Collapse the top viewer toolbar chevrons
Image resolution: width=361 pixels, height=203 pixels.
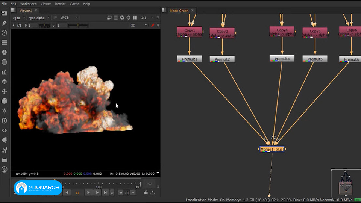coord(158,18)
